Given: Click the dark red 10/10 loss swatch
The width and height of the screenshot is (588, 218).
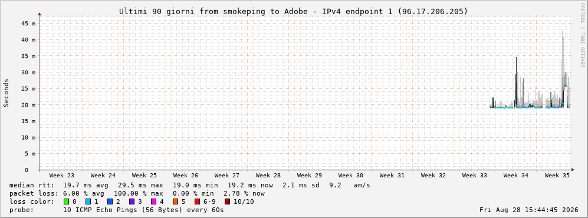Looking at the screenshot, I should pos(227,202).
